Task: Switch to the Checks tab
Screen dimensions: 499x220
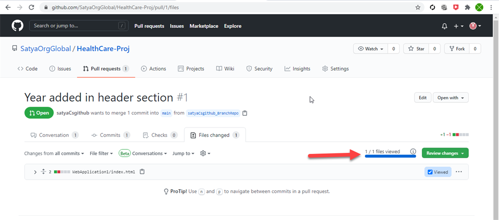Action: 160,135
